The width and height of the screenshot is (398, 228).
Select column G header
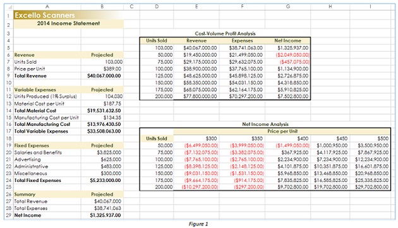[287, 7]
